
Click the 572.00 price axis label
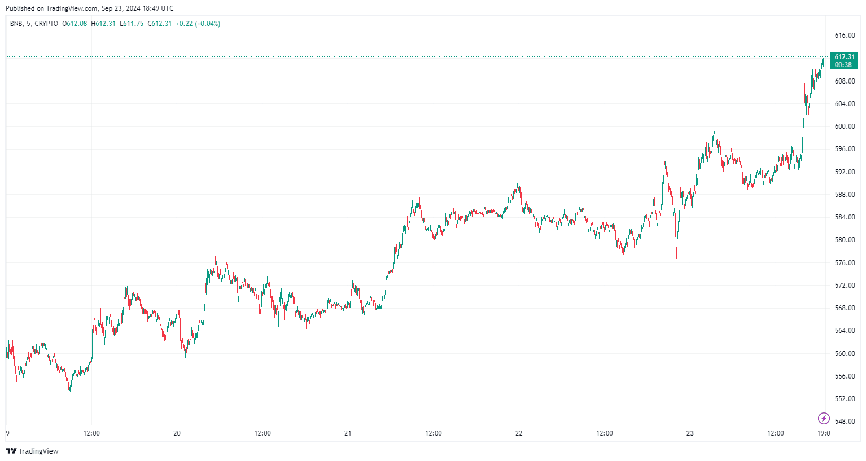(845, 286)
